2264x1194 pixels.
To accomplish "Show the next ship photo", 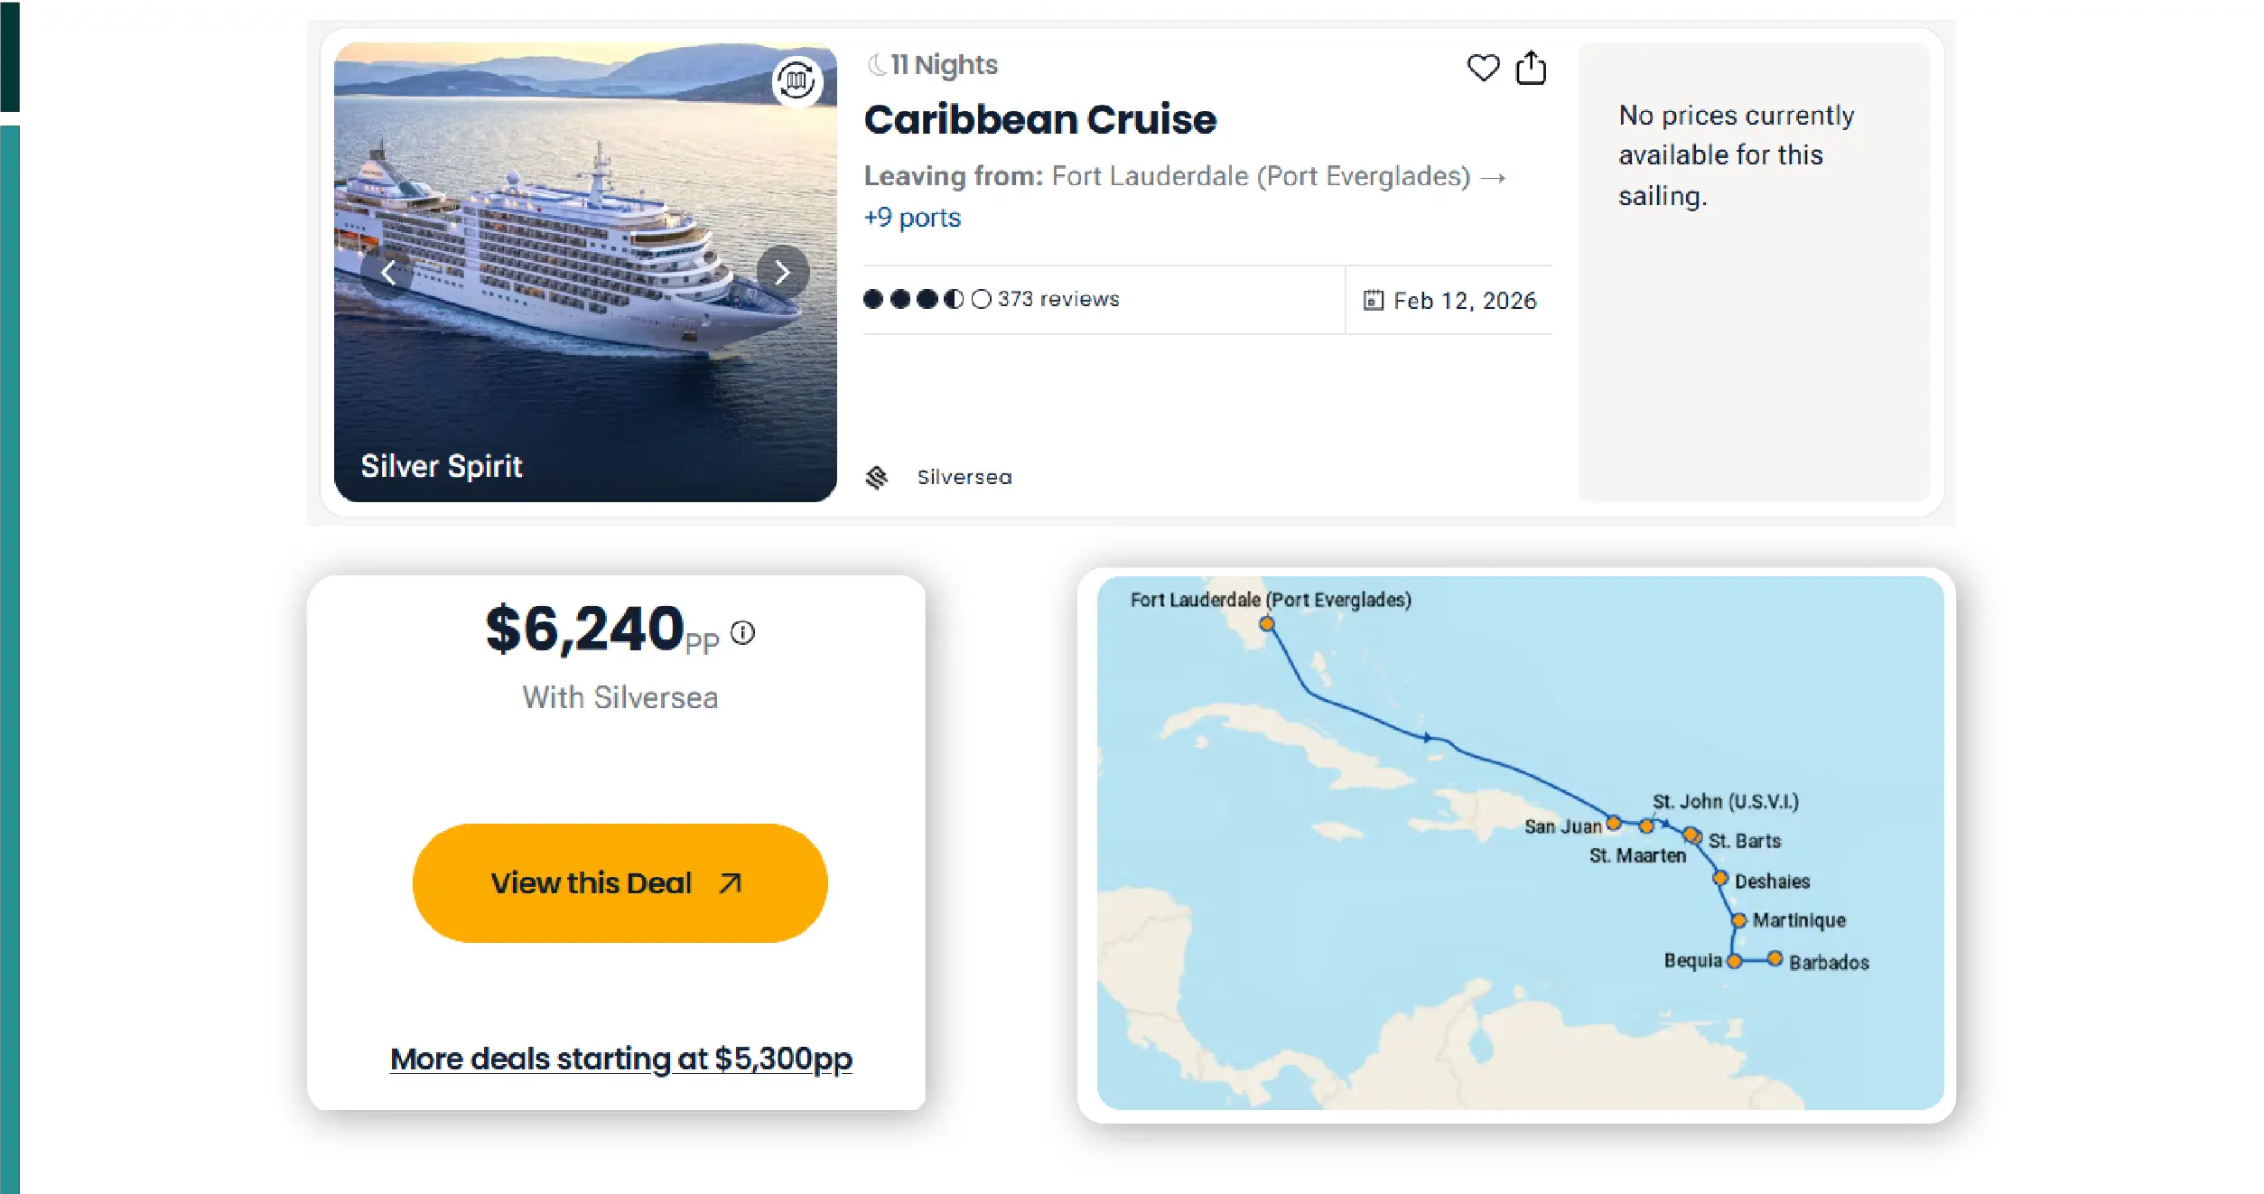I will 782,272.
